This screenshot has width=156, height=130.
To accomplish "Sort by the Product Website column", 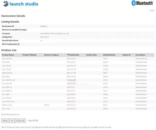I will (30, 55).
